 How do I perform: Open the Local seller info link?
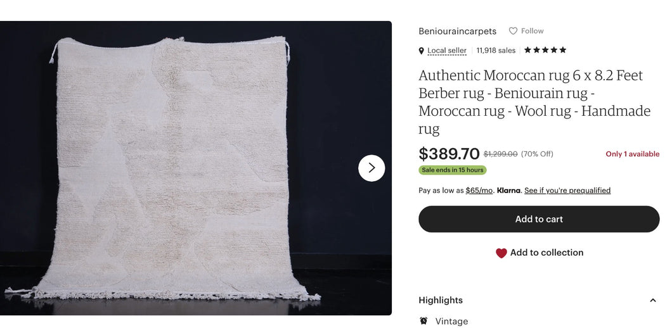[x=447, y=51]
